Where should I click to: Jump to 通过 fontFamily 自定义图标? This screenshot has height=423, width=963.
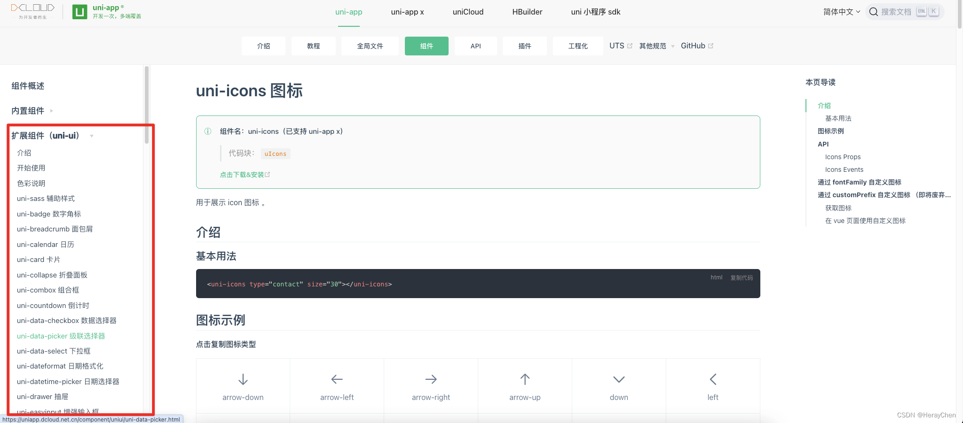click(x=859, y=182)
